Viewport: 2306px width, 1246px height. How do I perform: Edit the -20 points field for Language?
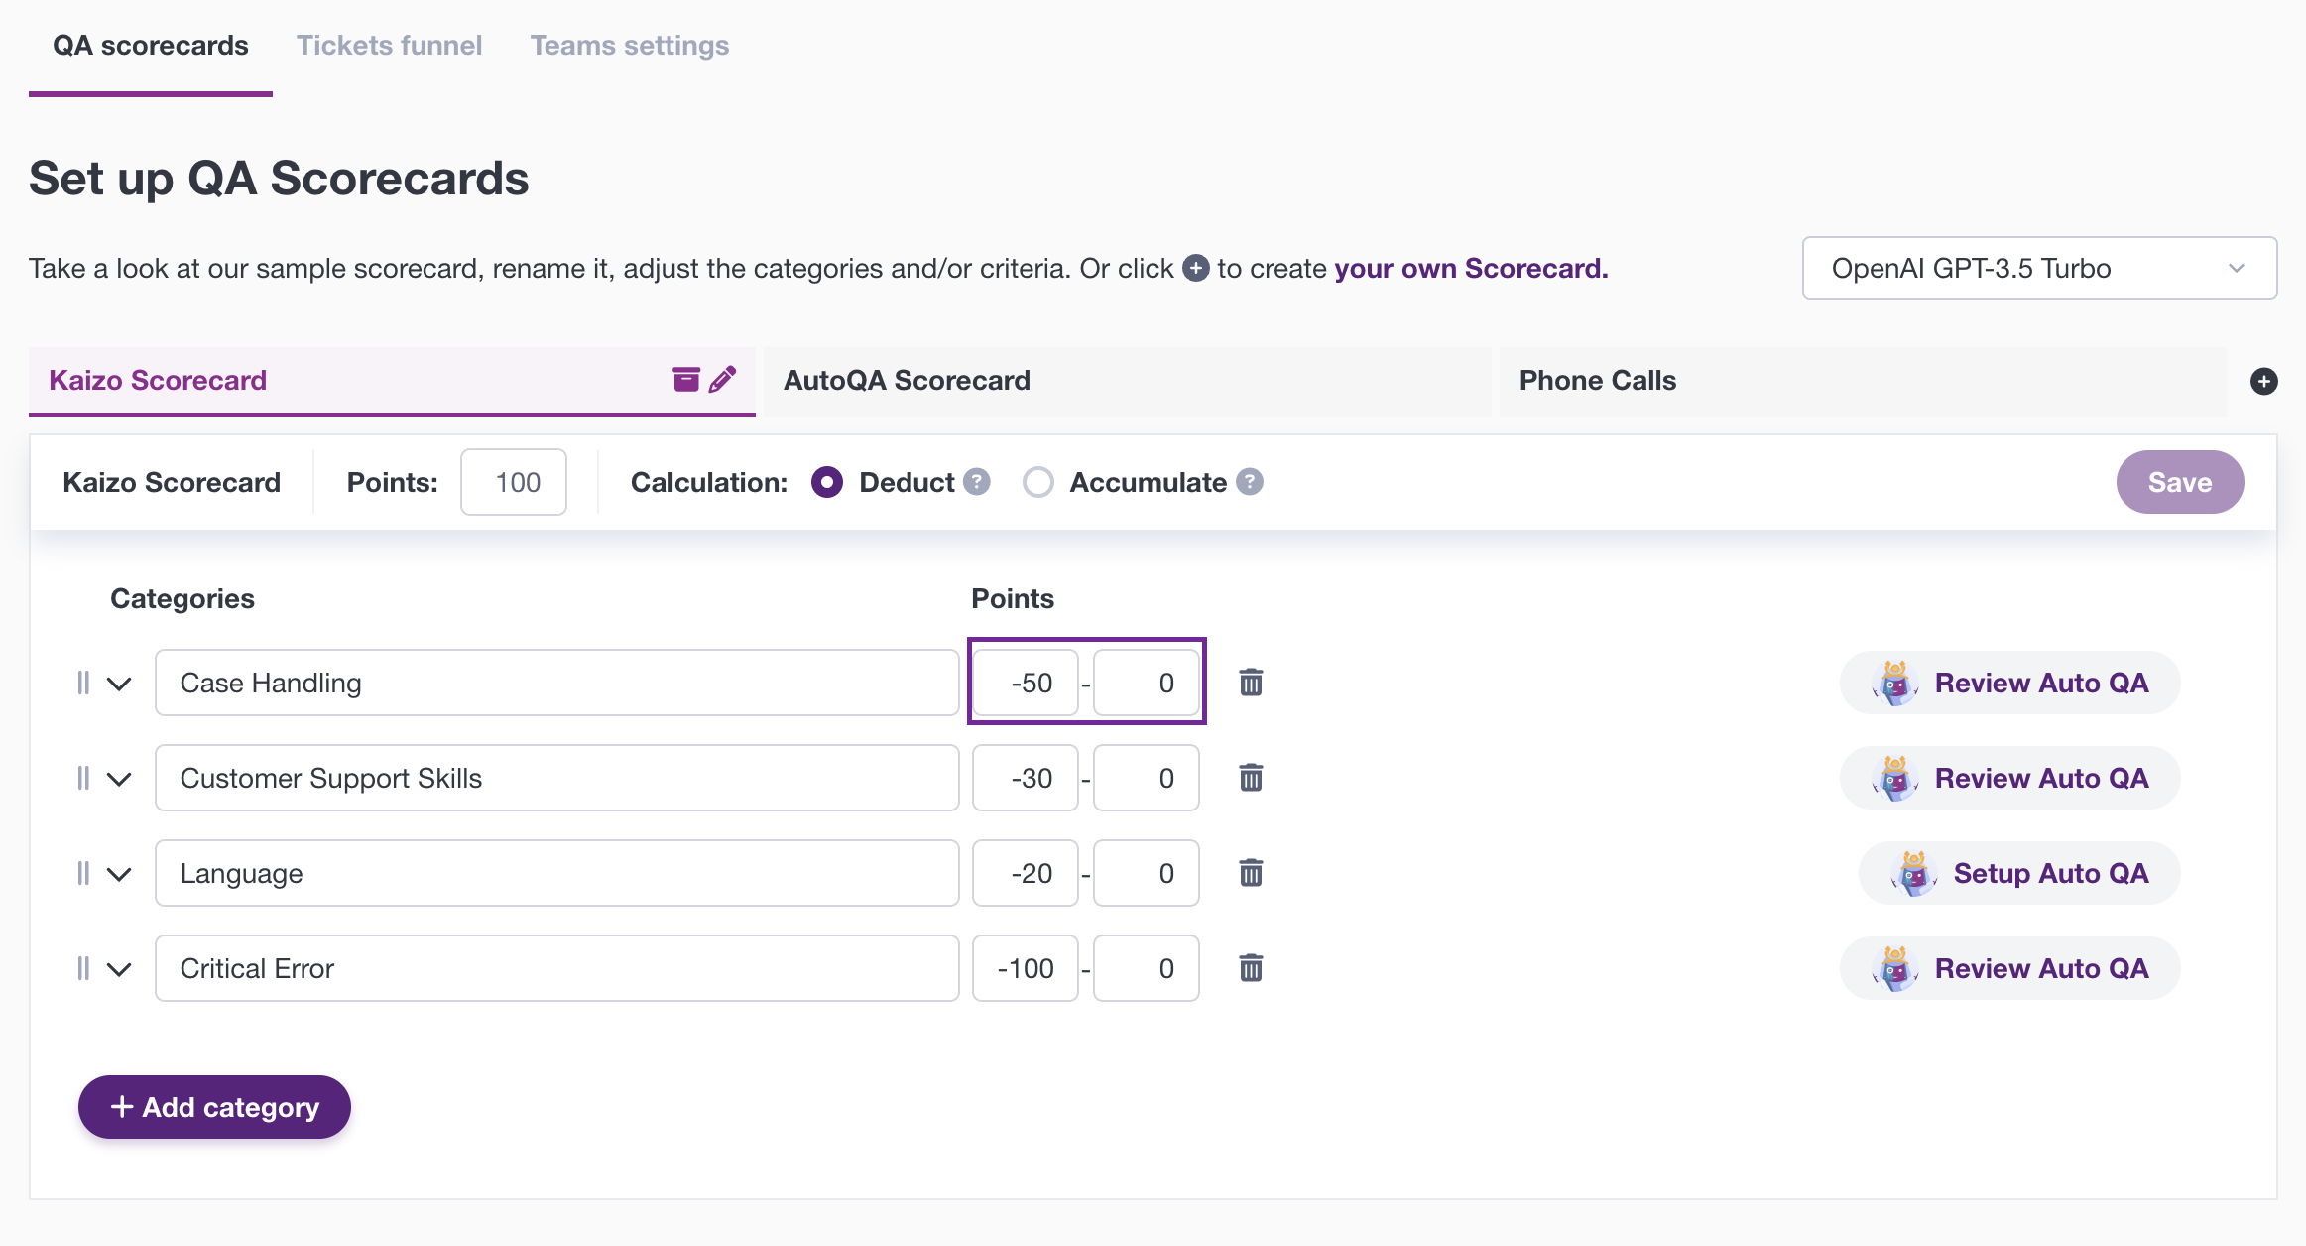(1026, 873)
